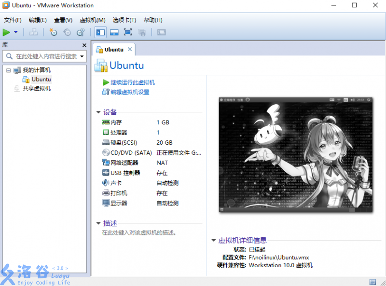The image size is (386, 286).
Task: Click the green power-on play button in toolbar
Action: 6,32
